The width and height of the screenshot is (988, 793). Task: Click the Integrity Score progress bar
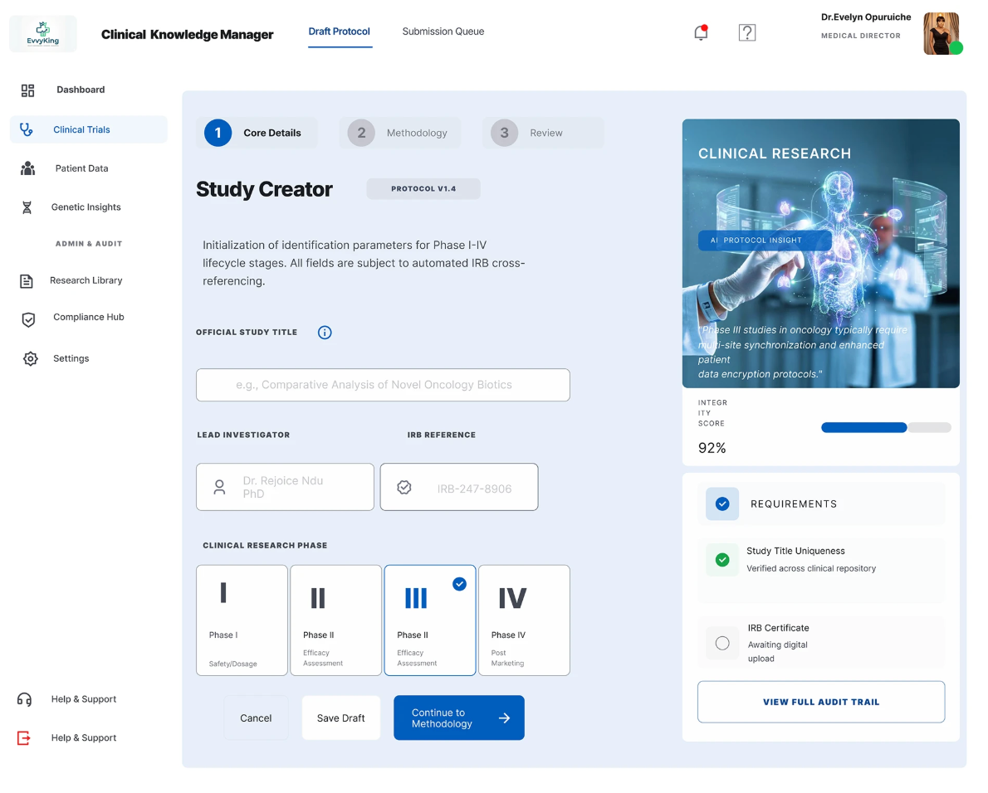click(x=886, y=428)
